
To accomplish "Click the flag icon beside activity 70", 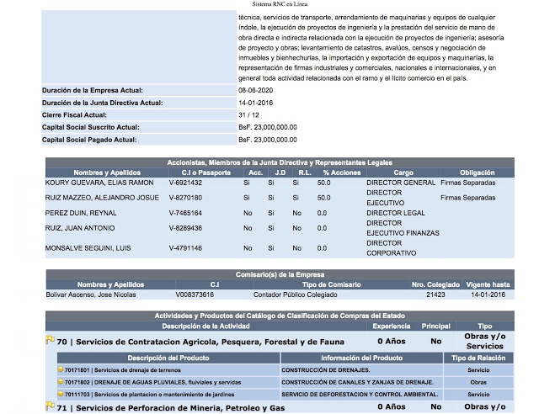I will click(x=50, y=340).
